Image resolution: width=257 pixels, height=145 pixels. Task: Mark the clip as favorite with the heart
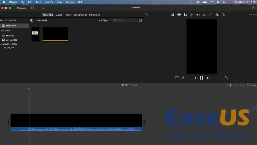click(177, 78)
